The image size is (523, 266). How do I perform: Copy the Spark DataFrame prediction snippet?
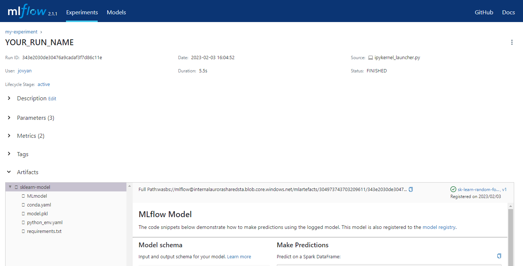point(499,256)
